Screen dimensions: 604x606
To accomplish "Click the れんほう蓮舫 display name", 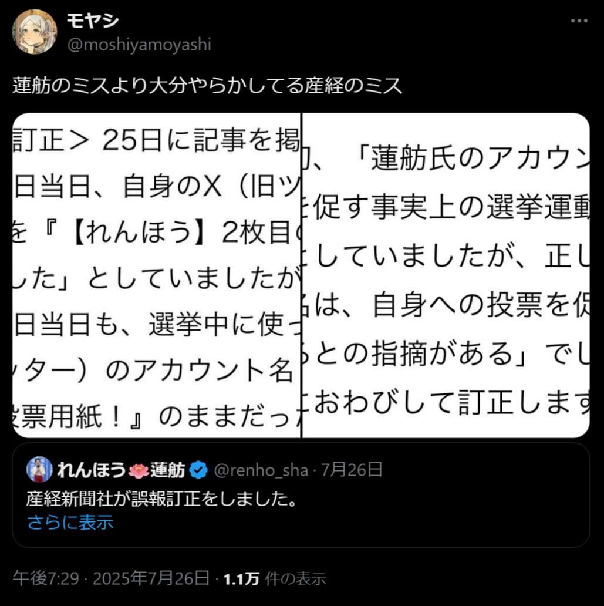I will coord(121,470).
